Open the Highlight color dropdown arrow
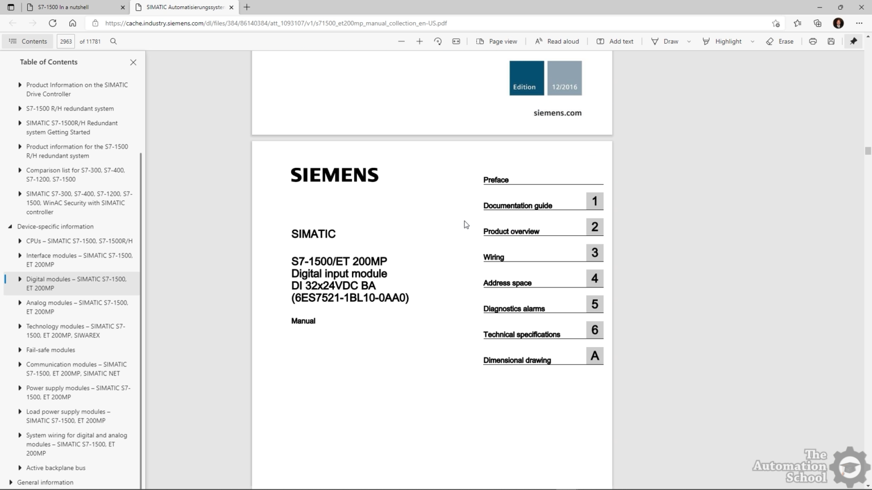 click(x=753, y=41)
